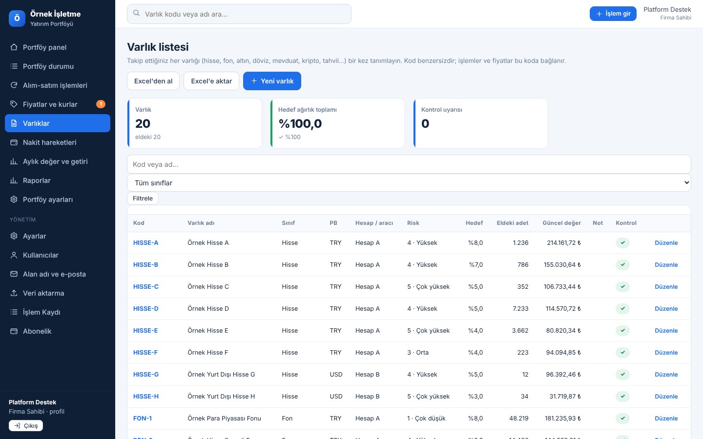Open the Varlıklar menu item

click(x=58, y=123)
